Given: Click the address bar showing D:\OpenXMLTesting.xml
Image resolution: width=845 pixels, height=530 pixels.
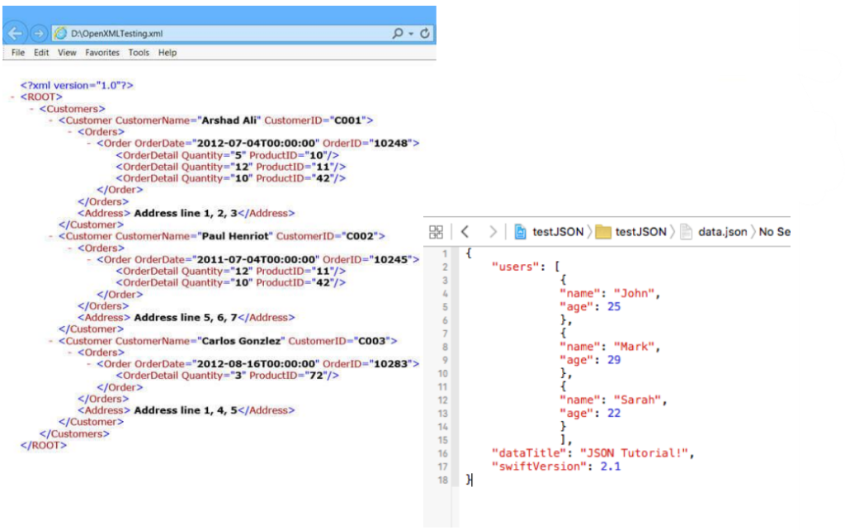Looking at the screenshot, I should click(215, 33).
